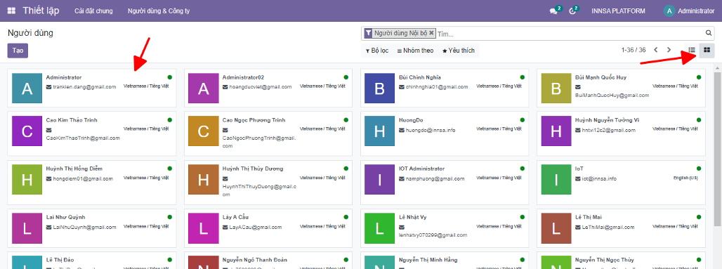Switch to list view icon
Viewport: 722px width, 269px height.
692,50
